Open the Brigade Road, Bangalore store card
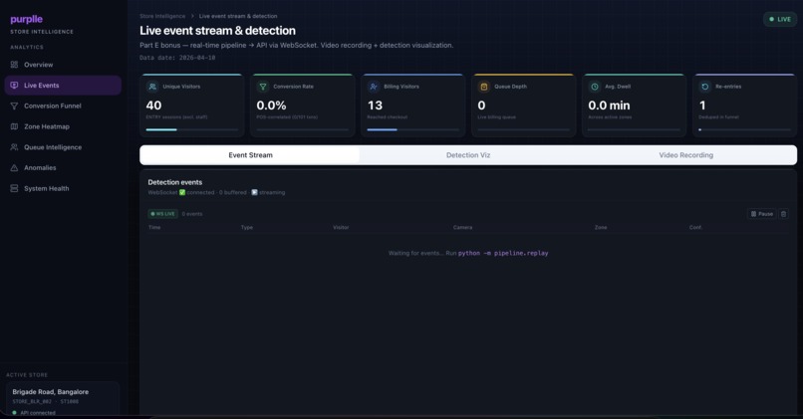The width and height of the screenshot is (803, 419). (x=63, y=400)
